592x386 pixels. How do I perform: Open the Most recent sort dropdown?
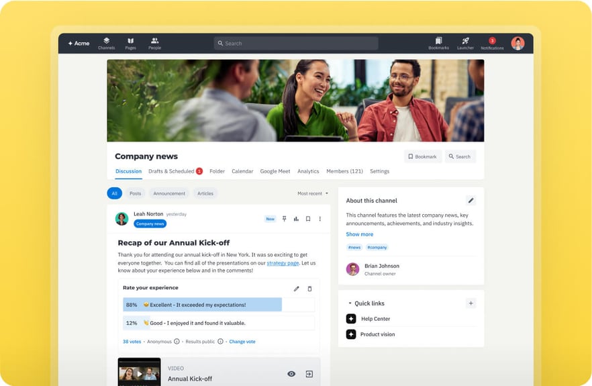[313, 193]
